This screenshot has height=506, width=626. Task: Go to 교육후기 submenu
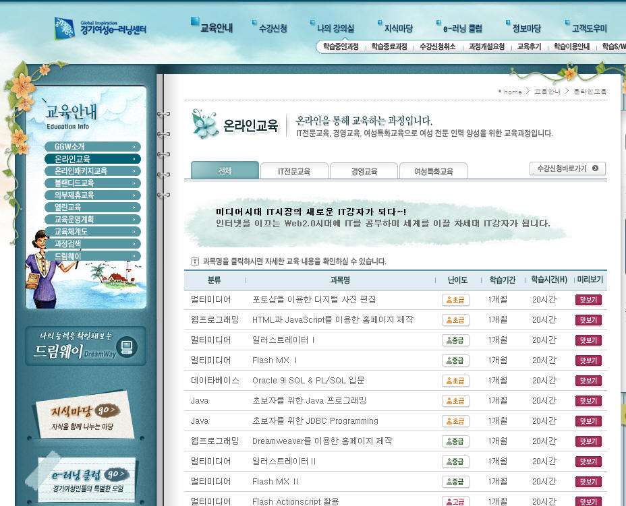[529, 46]
